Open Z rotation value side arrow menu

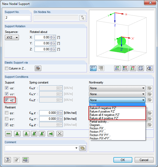pos(54,49)
